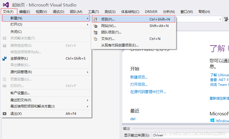This screenshot has height=139, width=229.
Task: Click the Print icon in File menu
Action: point(5,86)
